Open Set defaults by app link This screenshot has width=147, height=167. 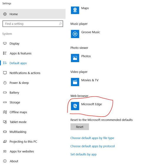coord(83,154)
